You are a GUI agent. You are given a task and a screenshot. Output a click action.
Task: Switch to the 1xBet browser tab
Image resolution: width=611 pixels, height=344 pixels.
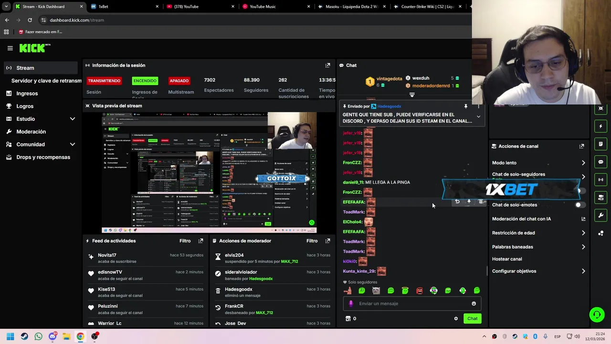124,7
